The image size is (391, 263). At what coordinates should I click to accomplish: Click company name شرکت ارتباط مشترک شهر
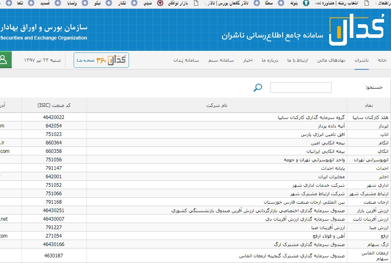click(x=317, y=193)
